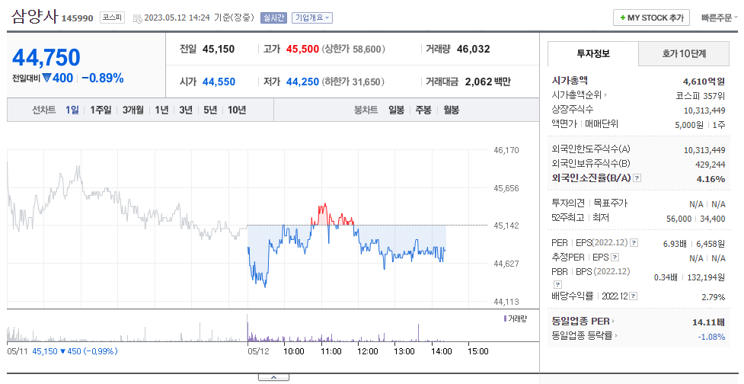
Task: Open the 배당수익률 help icon
Action: [633, 296]
